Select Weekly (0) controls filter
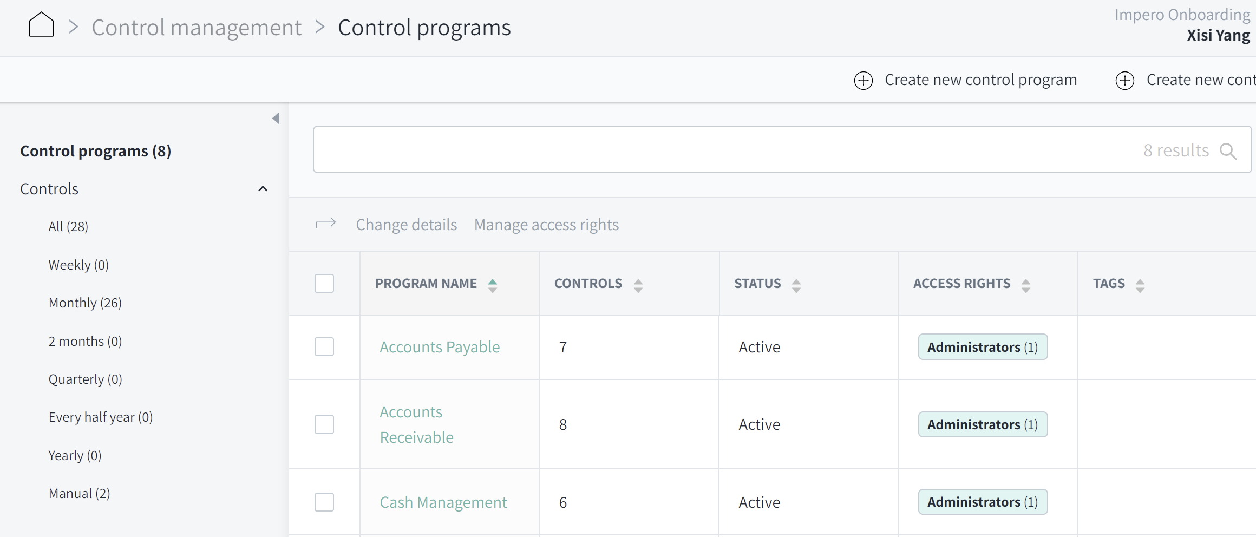 point(78,265)
